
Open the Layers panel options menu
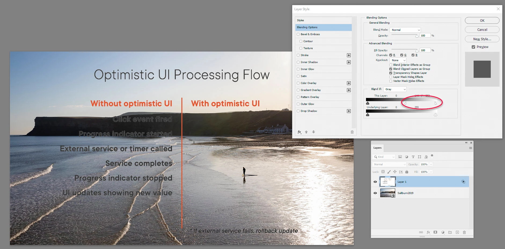[x=470, y=148]
